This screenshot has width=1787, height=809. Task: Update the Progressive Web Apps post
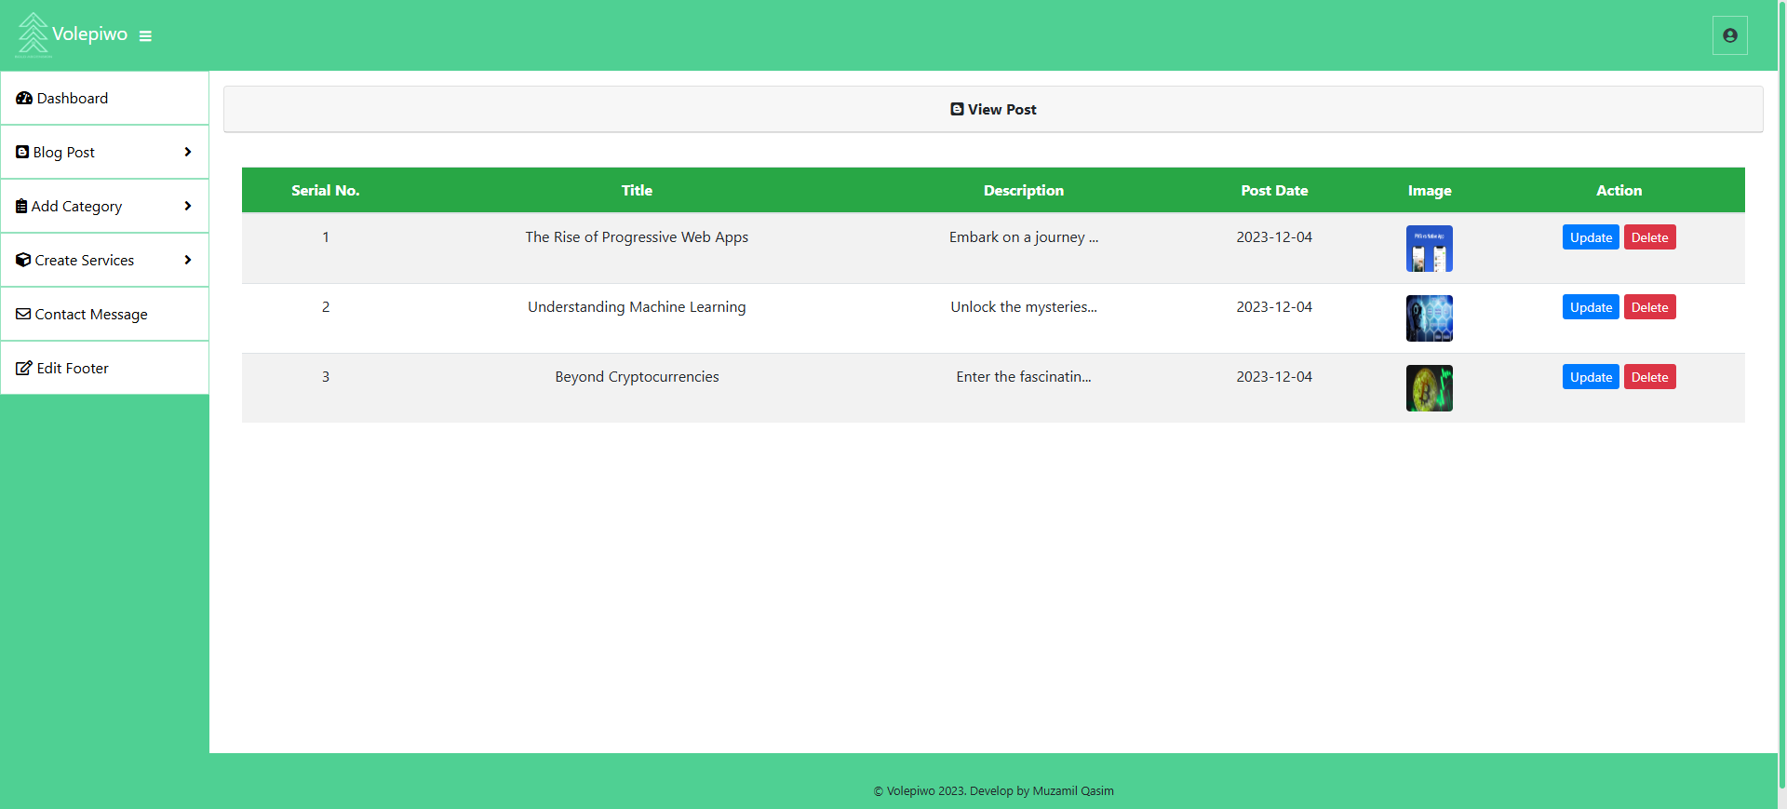click(1590, 237)
